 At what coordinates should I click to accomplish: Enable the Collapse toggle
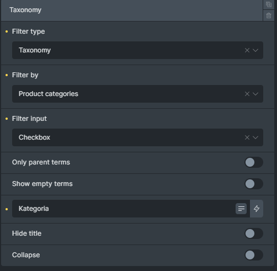pos(254,255)
